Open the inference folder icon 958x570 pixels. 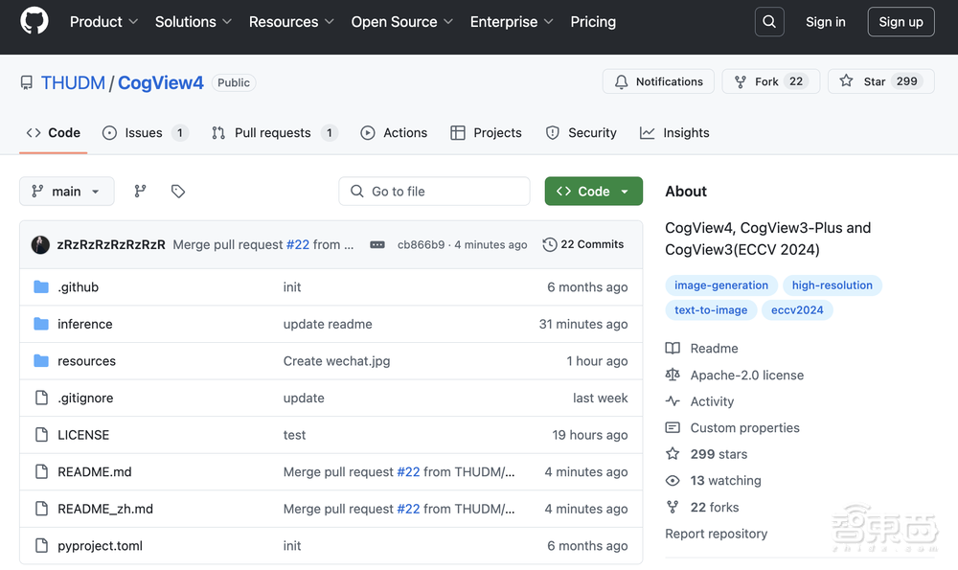click(x=41, y=324)
